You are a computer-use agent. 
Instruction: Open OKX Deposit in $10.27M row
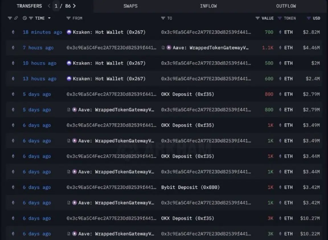tap(188, 218)
